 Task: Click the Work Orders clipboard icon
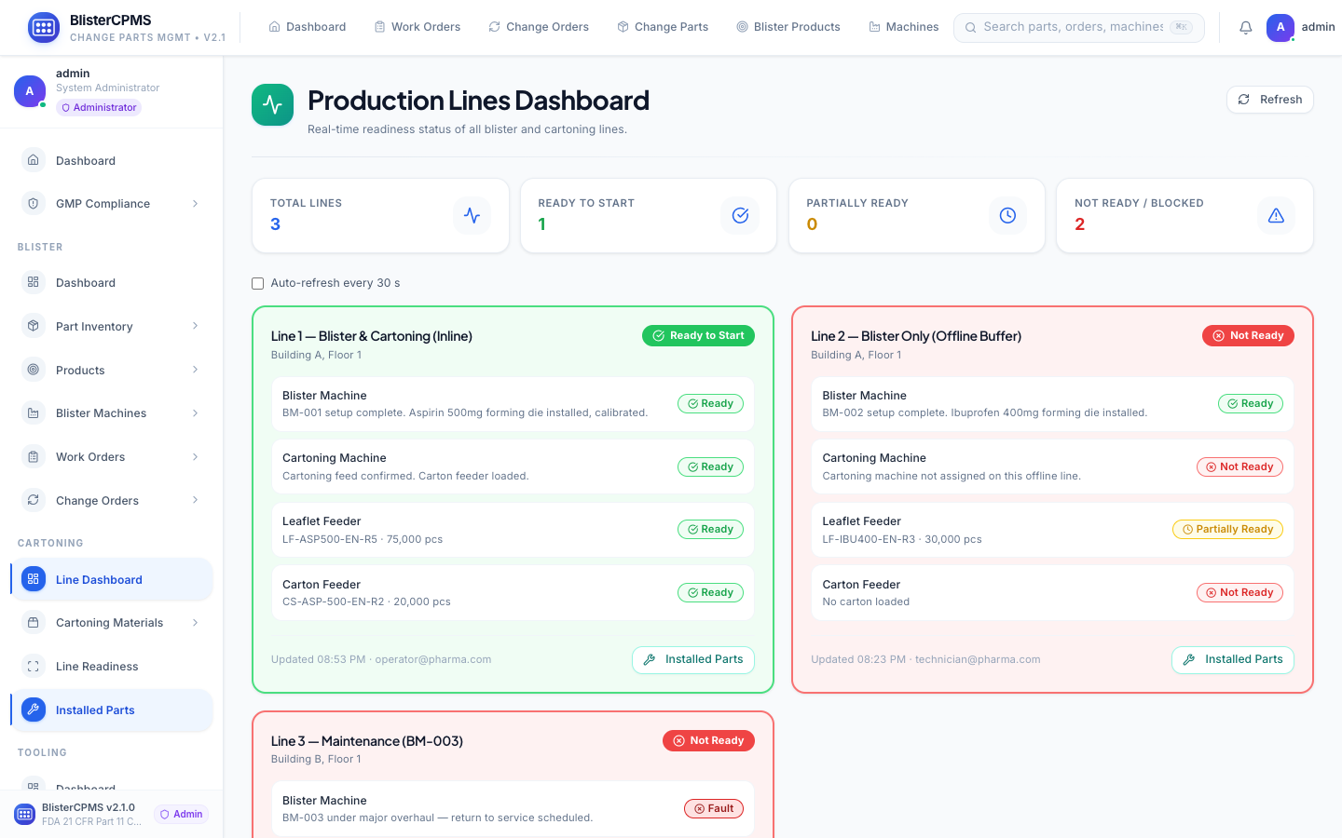[x=34, y=456]
